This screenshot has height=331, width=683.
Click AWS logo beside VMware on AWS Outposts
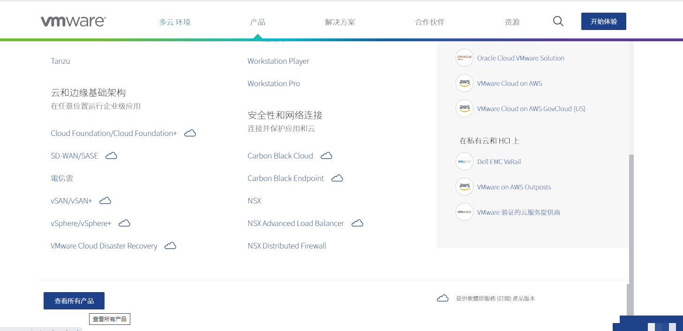click(x=465, y=187)
